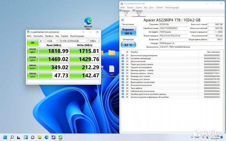Close the CrystalDiskMark window
This screenshot has width=226, height=141.
click(x=97, y=32)
